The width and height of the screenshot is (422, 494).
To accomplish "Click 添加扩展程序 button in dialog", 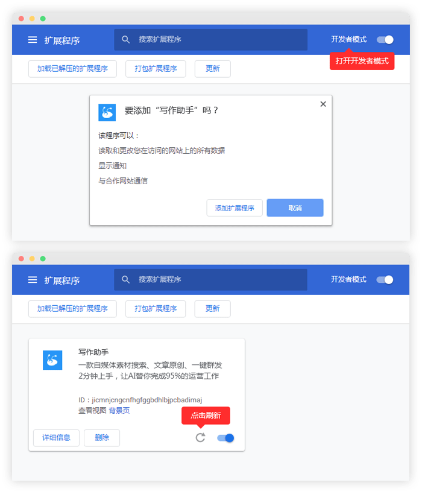I will point(235,208).
